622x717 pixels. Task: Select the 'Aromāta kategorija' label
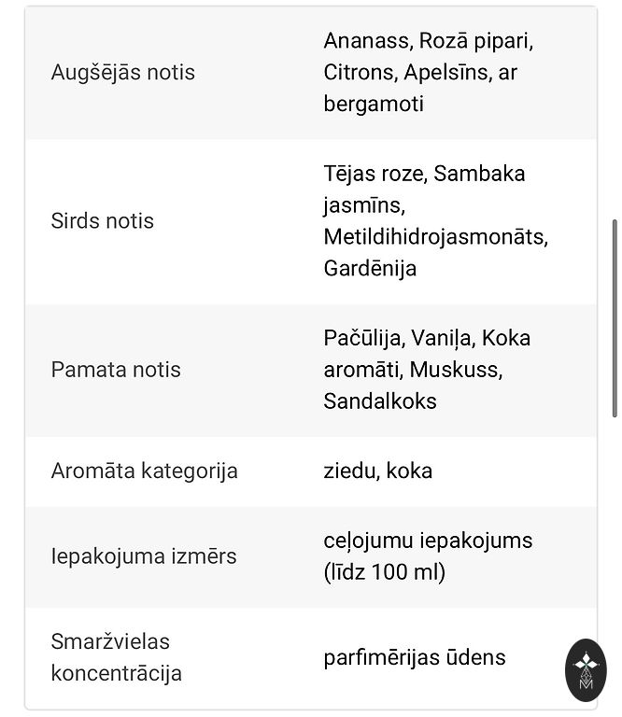(x=144, y=471)
